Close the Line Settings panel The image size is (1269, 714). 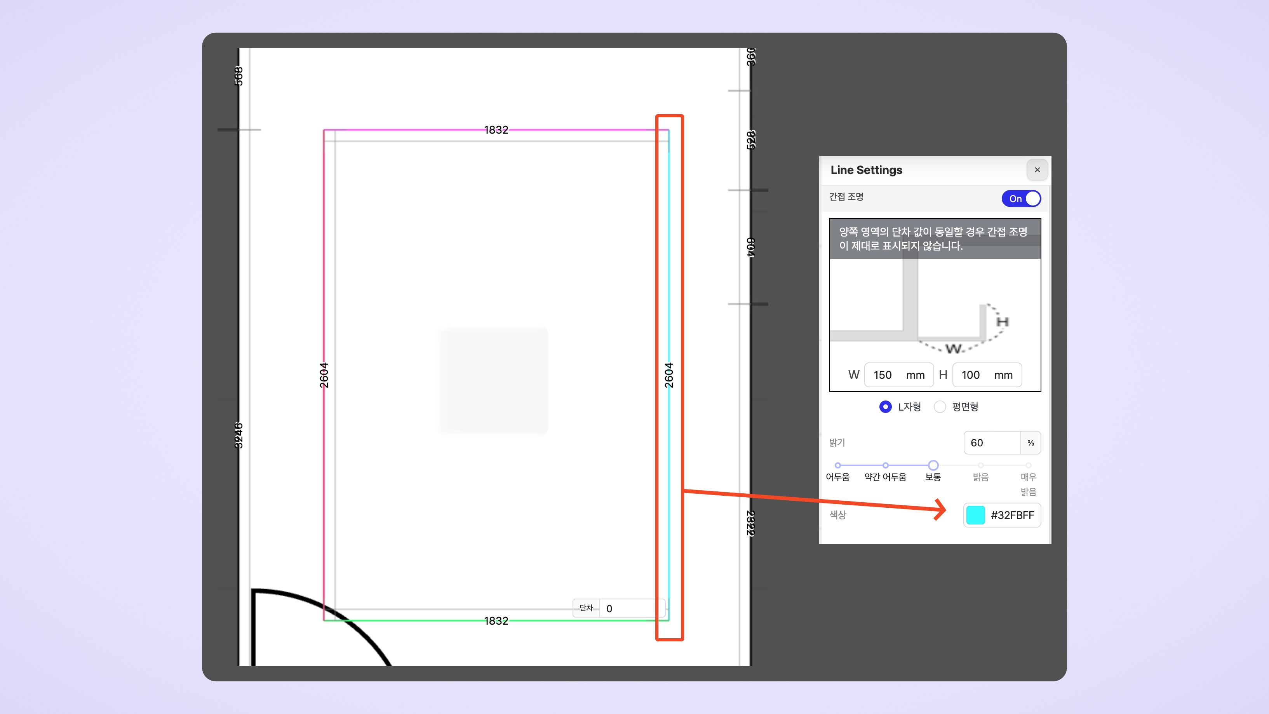(1037, 169)
